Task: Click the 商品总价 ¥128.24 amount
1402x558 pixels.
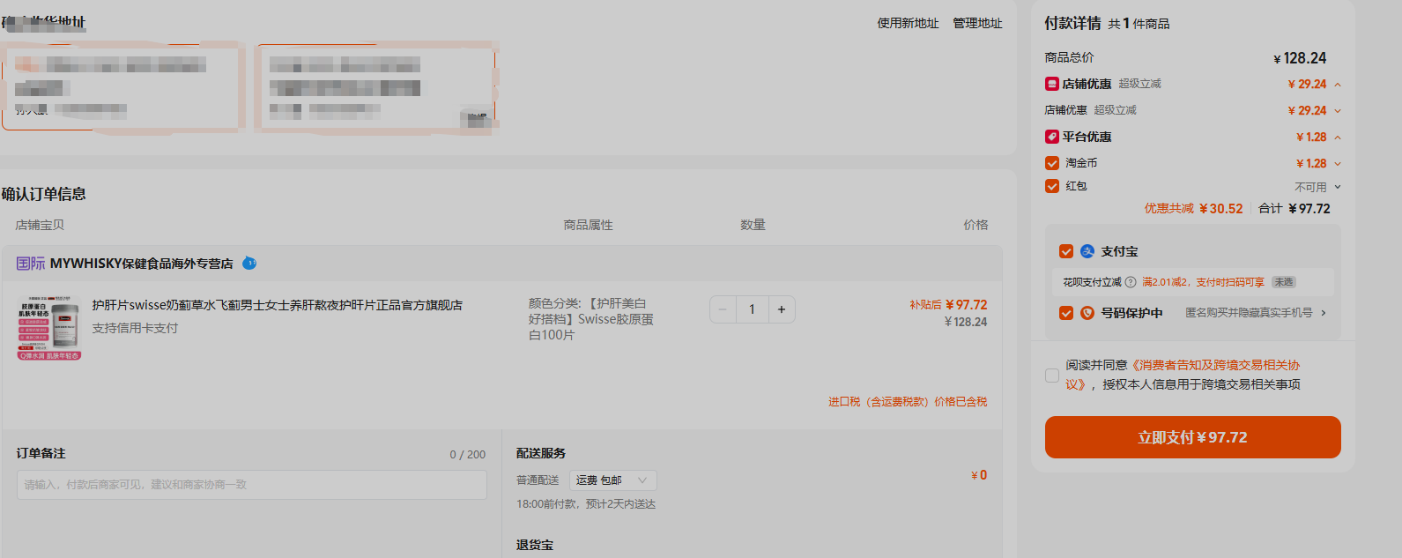Action: pyautogui.click(x=1300, y=58)
